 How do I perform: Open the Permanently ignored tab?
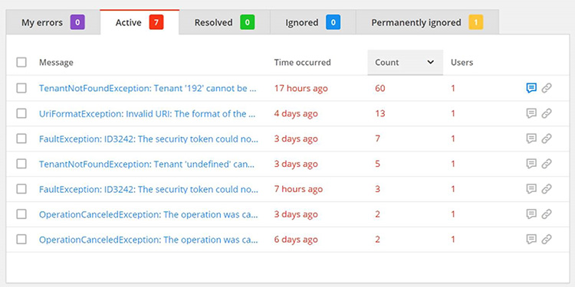(x=427, y=22)
